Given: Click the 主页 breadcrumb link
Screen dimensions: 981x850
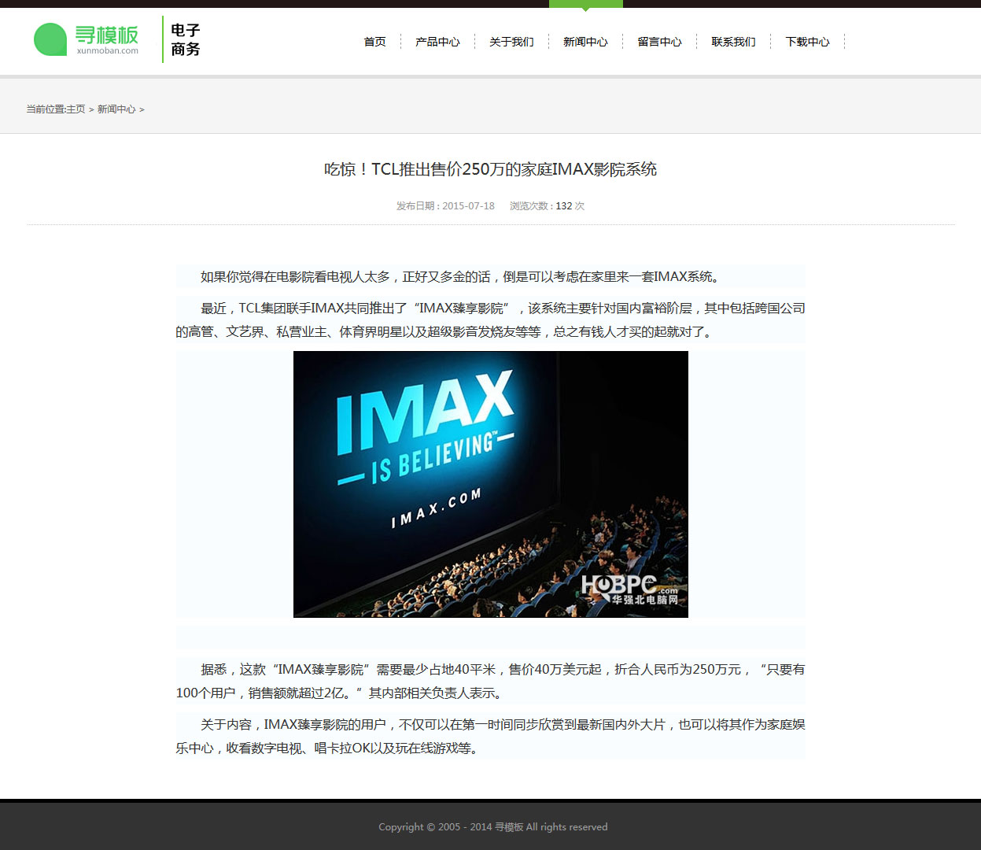Looking at the screenshot, I should 76,109.
